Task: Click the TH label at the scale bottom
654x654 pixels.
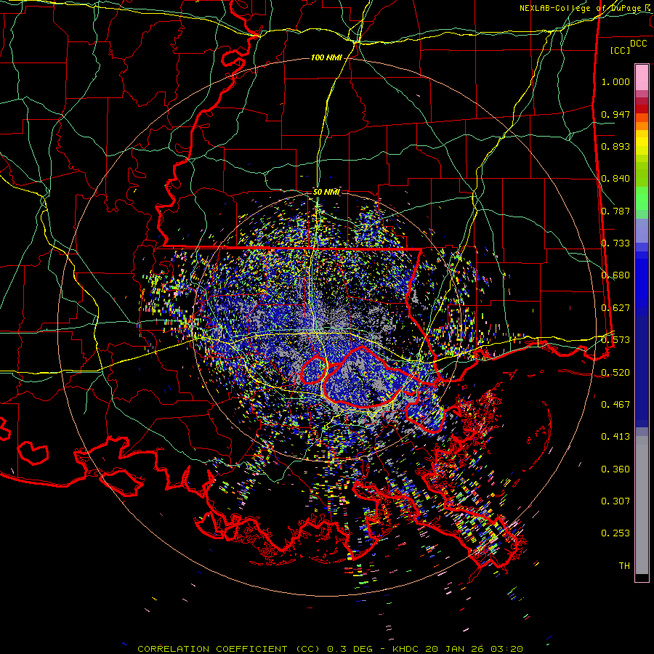Action: pyautogui.click(x=624, y=566)
